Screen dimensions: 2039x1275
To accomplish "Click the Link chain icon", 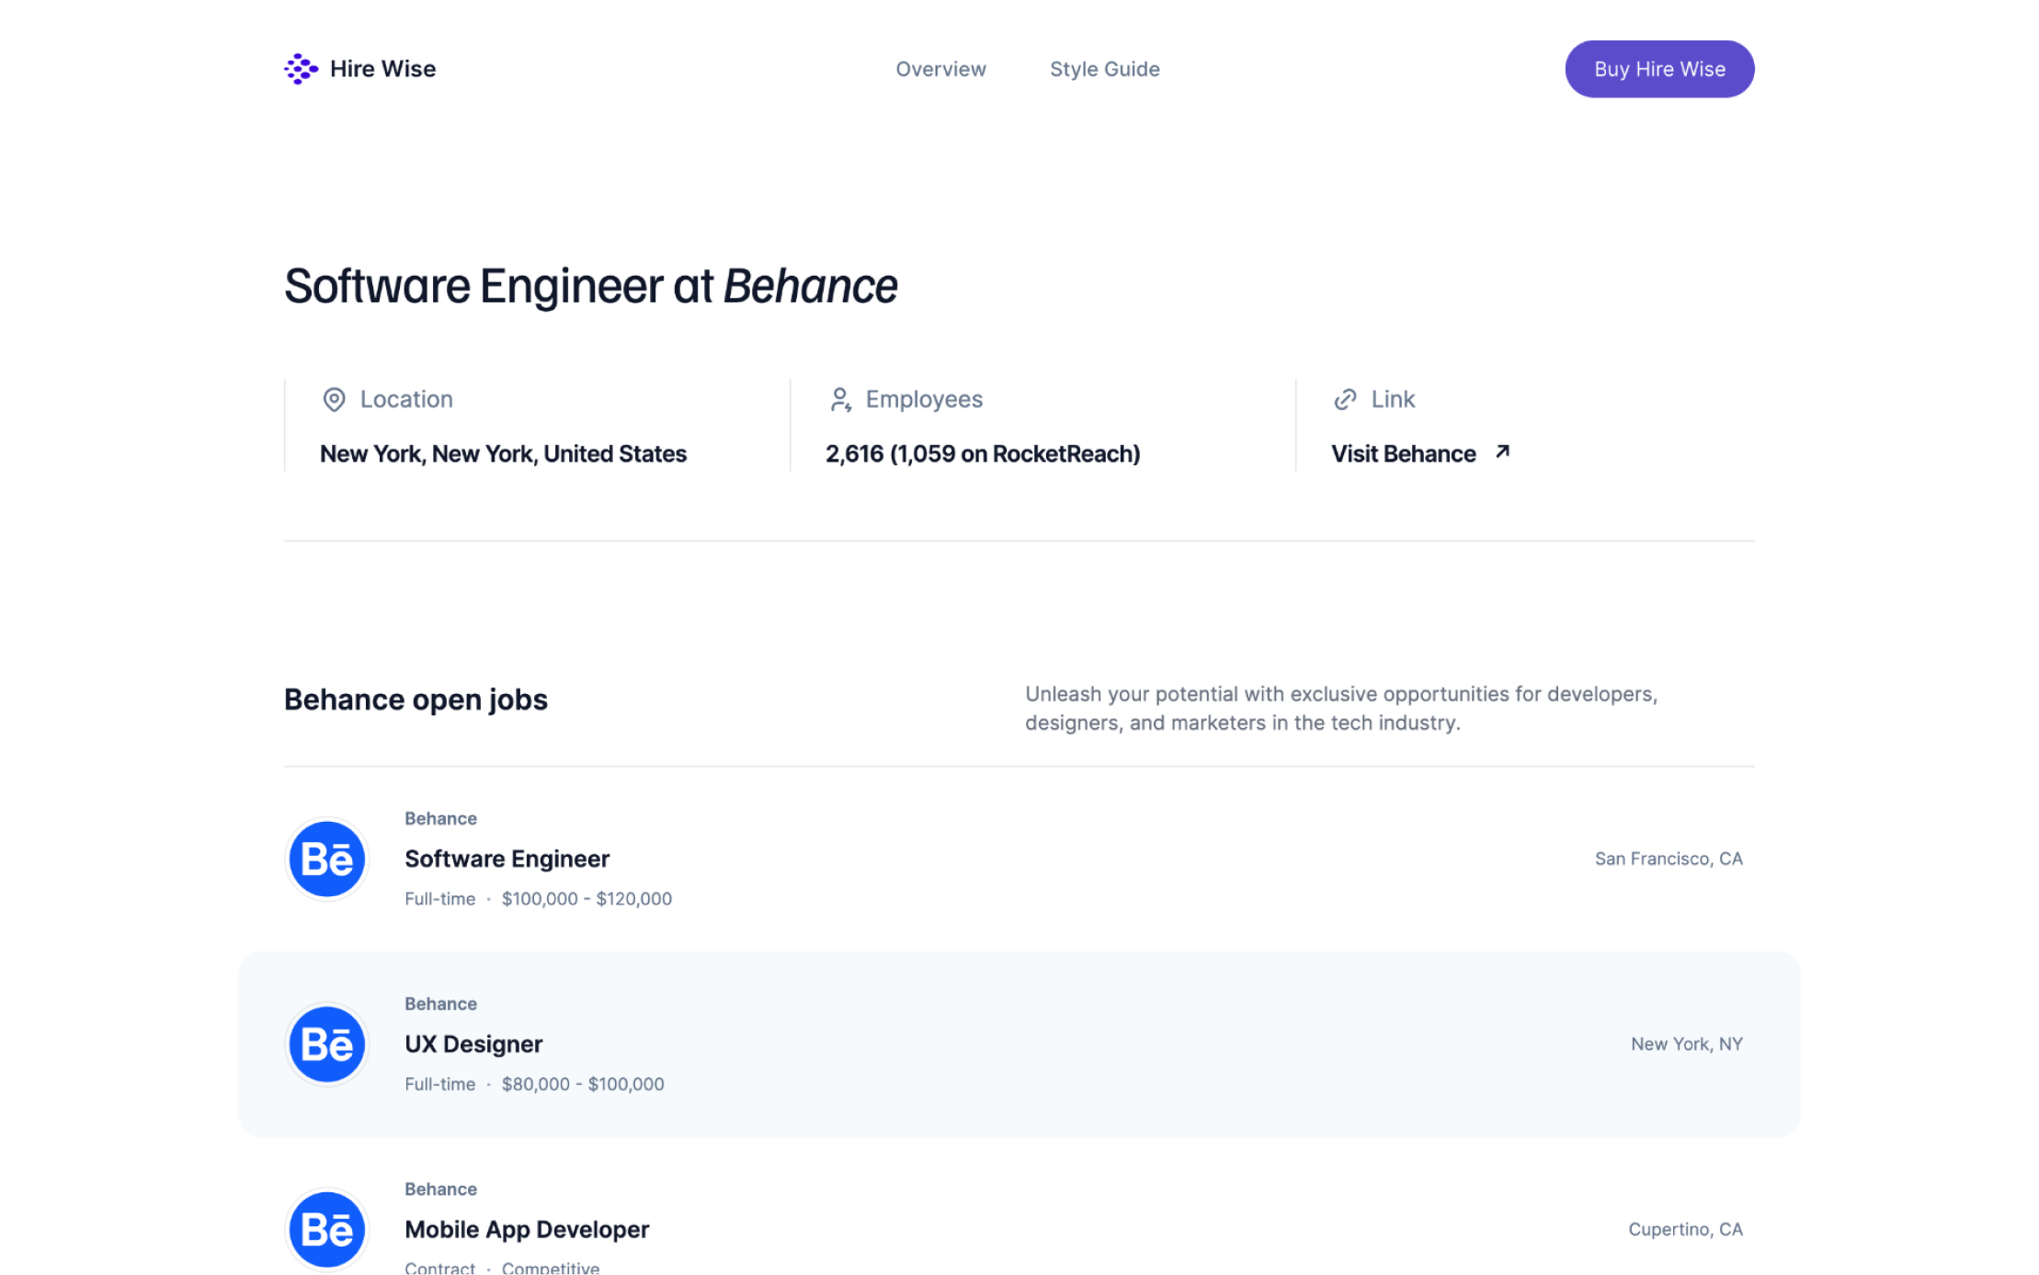I will click(1345, 399).
